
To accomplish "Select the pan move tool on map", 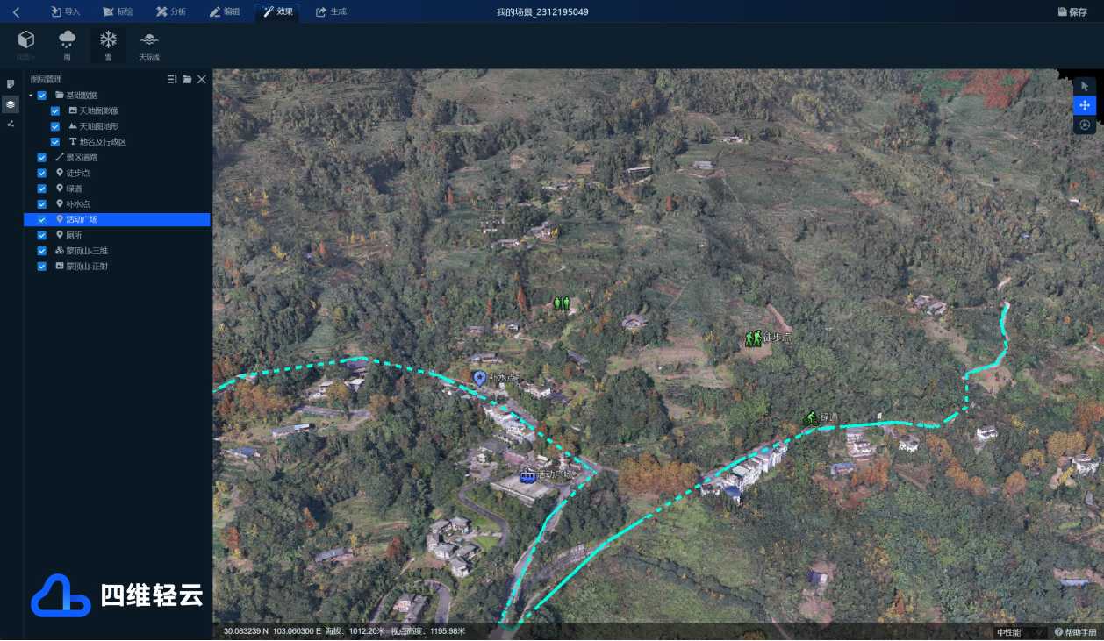I will tap(1085, 105).
